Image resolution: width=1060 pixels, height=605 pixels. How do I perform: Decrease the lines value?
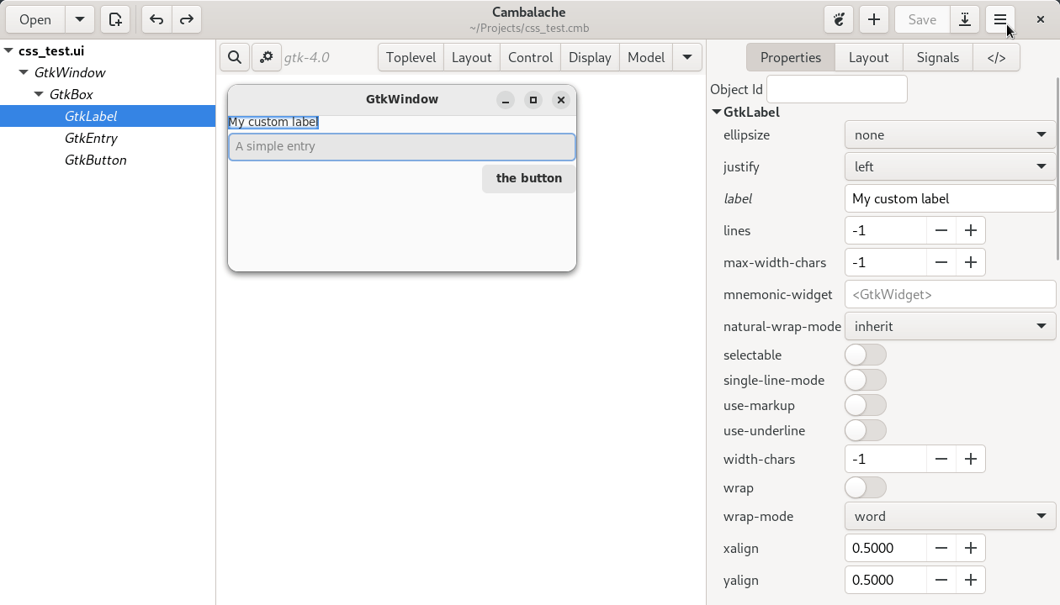tap(941, 230)
